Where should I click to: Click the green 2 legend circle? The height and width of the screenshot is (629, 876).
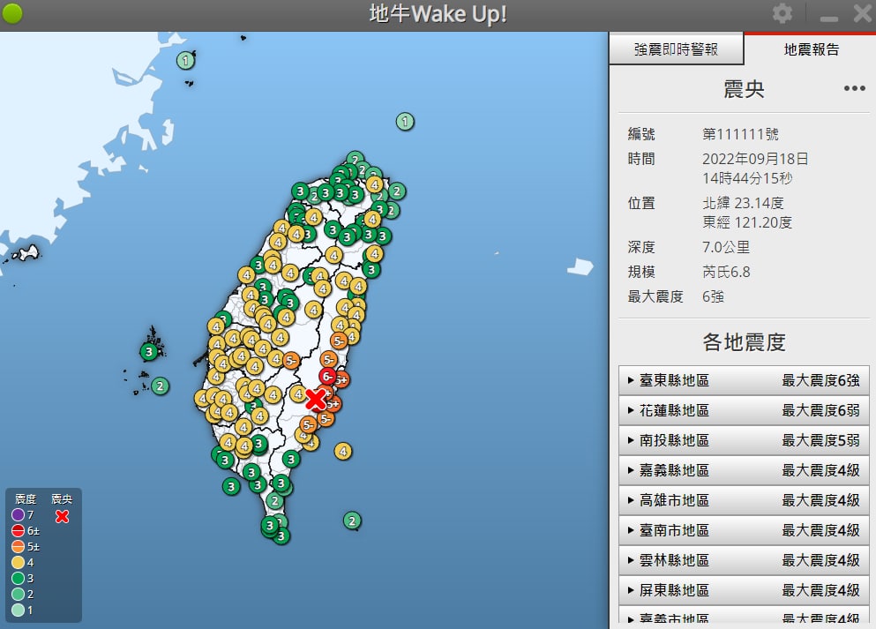(x=18, y=595)
